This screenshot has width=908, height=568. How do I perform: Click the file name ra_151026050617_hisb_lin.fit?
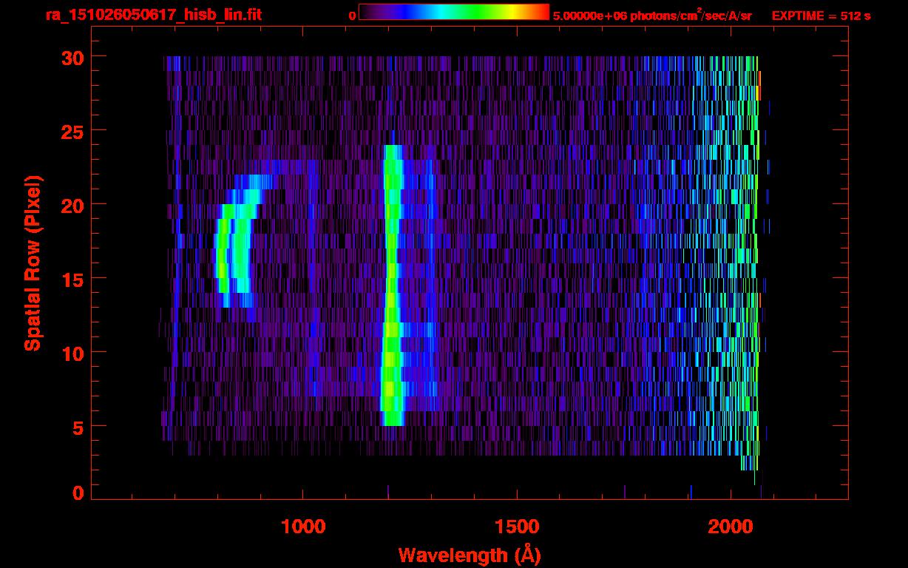153,15
